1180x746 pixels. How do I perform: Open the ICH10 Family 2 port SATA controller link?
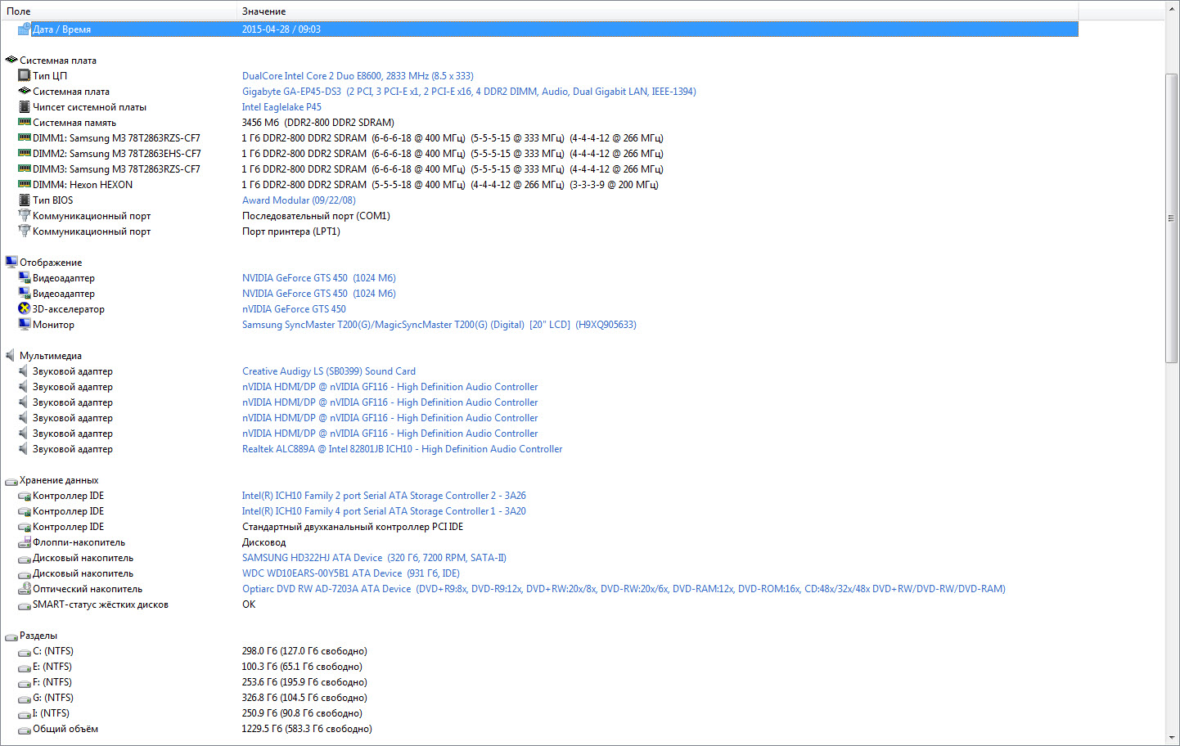point(384,496)
